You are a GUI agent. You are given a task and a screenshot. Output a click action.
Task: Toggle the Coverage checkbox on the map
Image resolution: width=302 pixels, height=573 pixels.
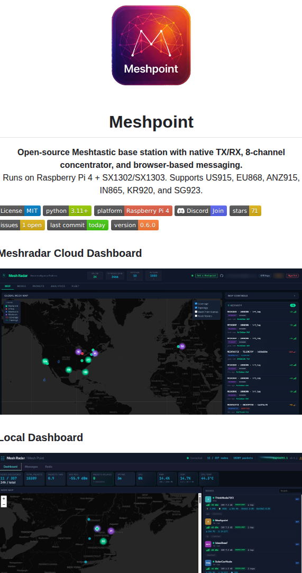196,303
